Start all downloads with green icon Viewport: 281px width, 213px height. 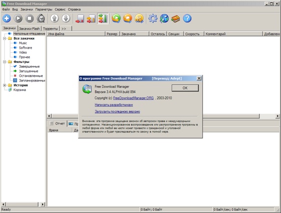point(116,18)
